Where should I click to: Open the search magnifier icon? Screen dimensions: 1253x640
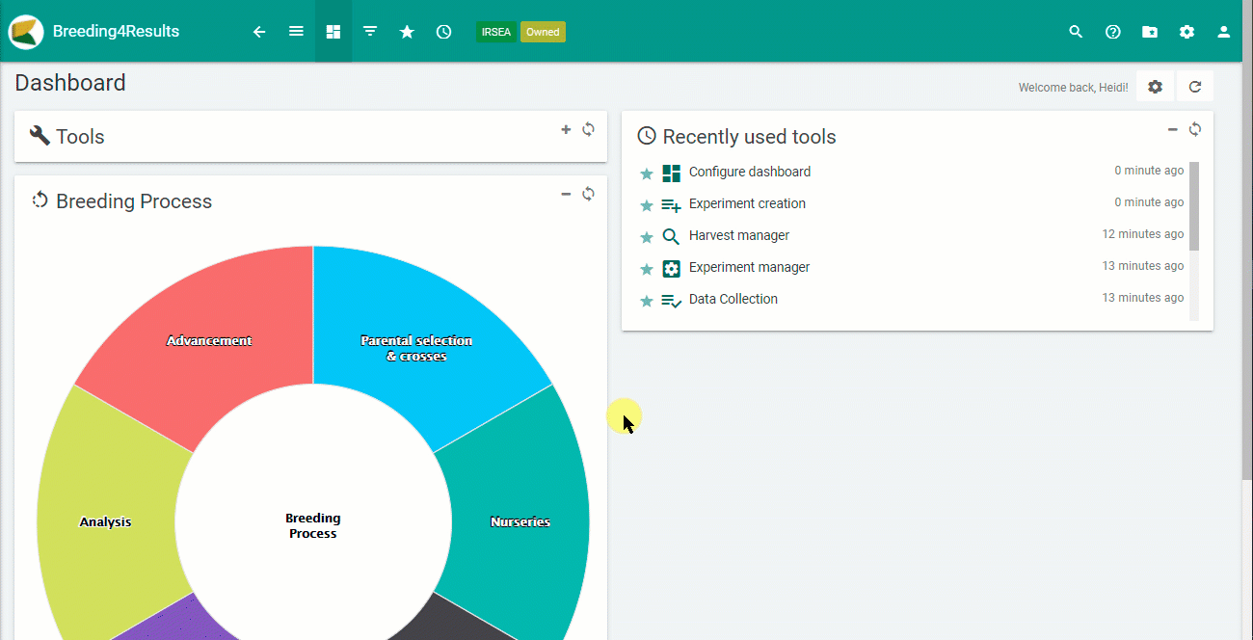click(x=1076, y=32)
